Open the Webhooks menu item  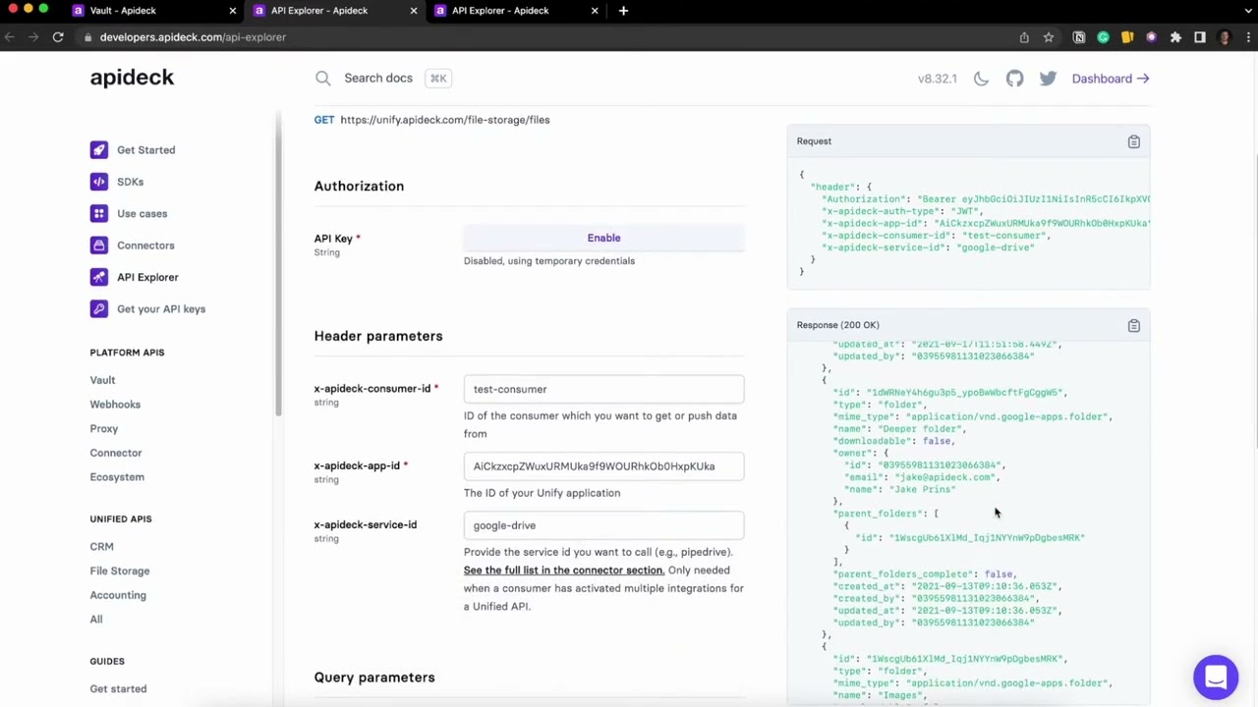tap(115, 405)
